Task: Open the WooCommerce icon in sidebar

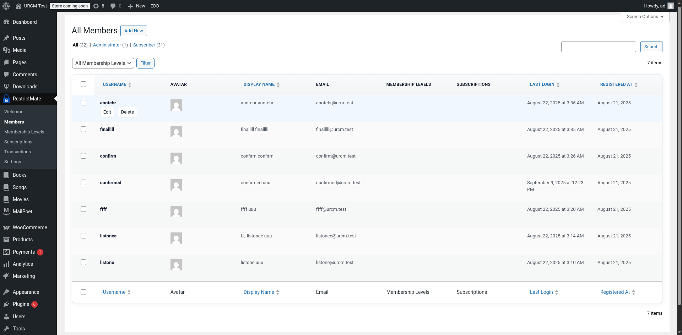Action: 6,227
